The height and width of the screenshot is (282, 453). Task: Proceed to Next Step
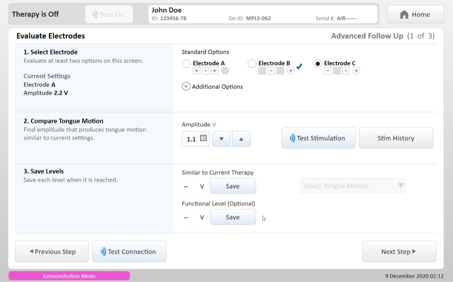[399, 252]
